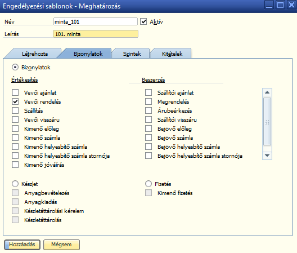Check the Megrendelés checkbox
The image size is (297, 253).
pos(148,101)
